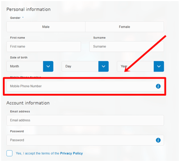Click the info icon in Password field
The height and width of the screenshot is (162, 180).
click(158, 140)
